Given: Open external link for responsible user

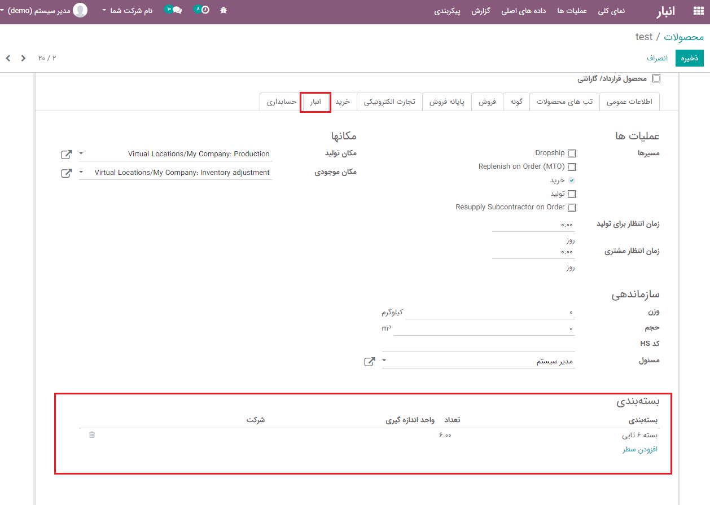Looking at the screenshot, I should pyautogui.click(x=369, y=361).
